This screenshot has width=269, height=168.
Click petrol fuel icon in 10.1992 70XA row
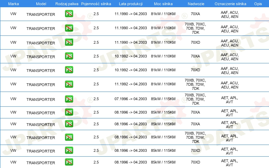69,56
